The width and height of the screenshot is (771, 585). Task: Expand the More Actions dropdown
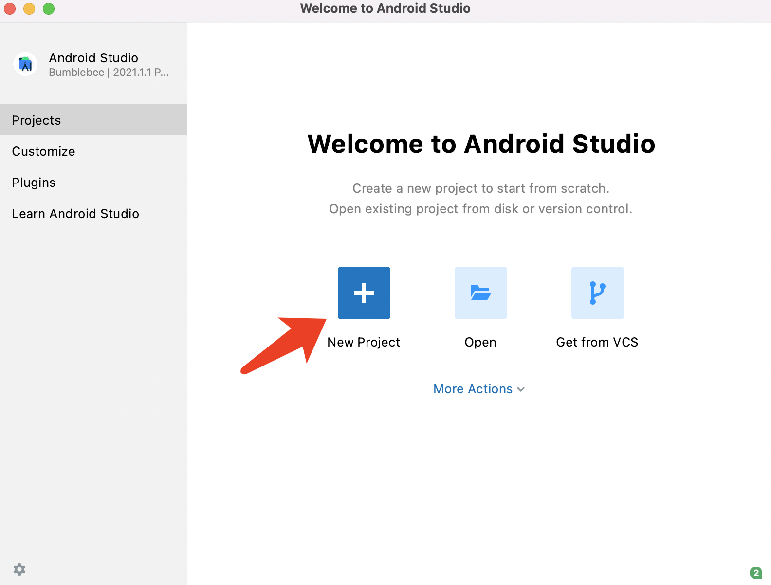pos(479,389)
